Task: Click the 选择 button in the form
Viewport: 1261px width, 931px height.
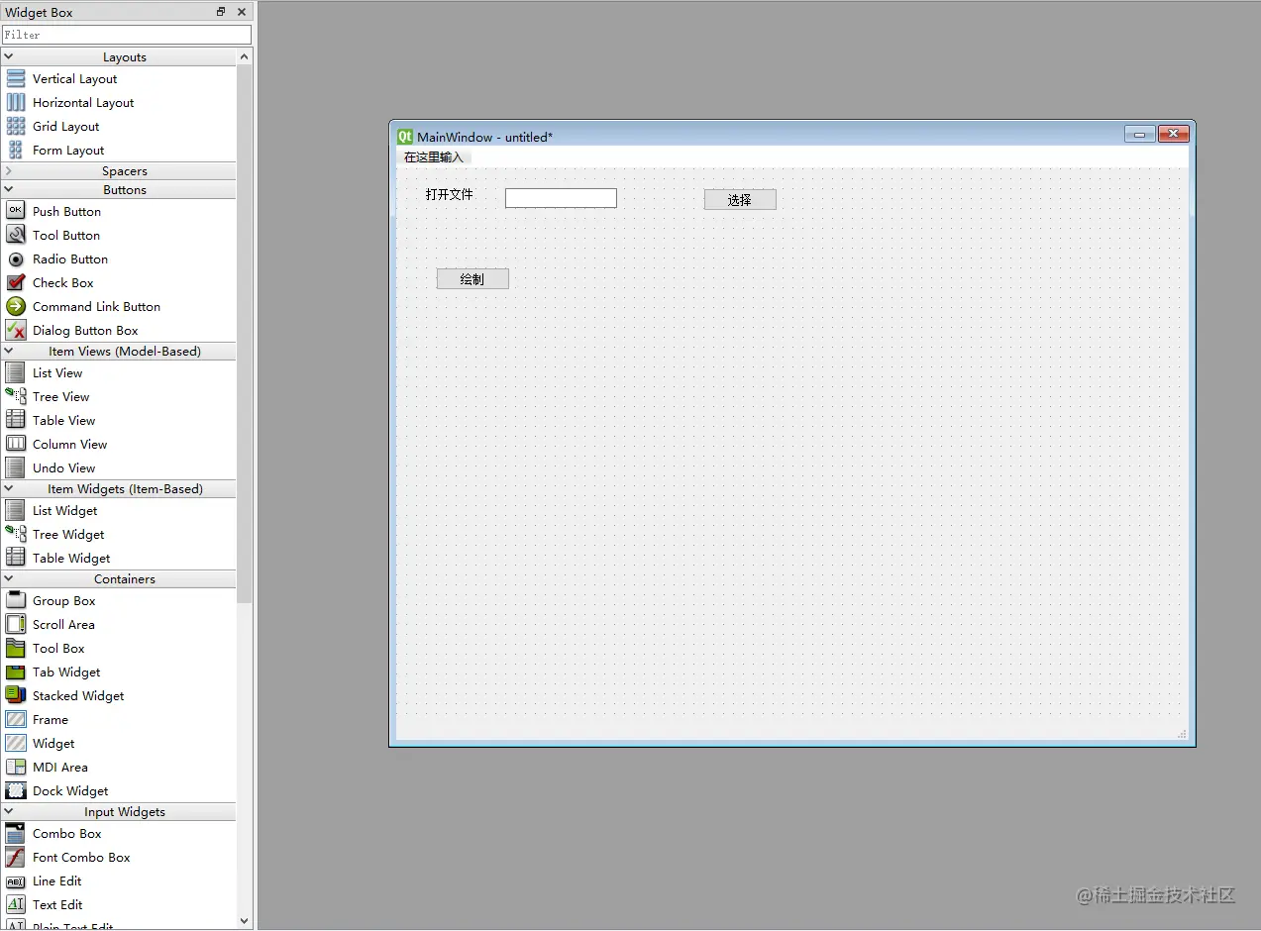Action: tap(740, 200)
